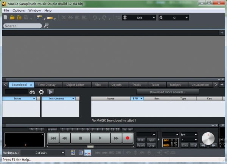
Task: Load an audio file with the waveform folder icon
Action: pyautogui.click(x=19, y=18)
